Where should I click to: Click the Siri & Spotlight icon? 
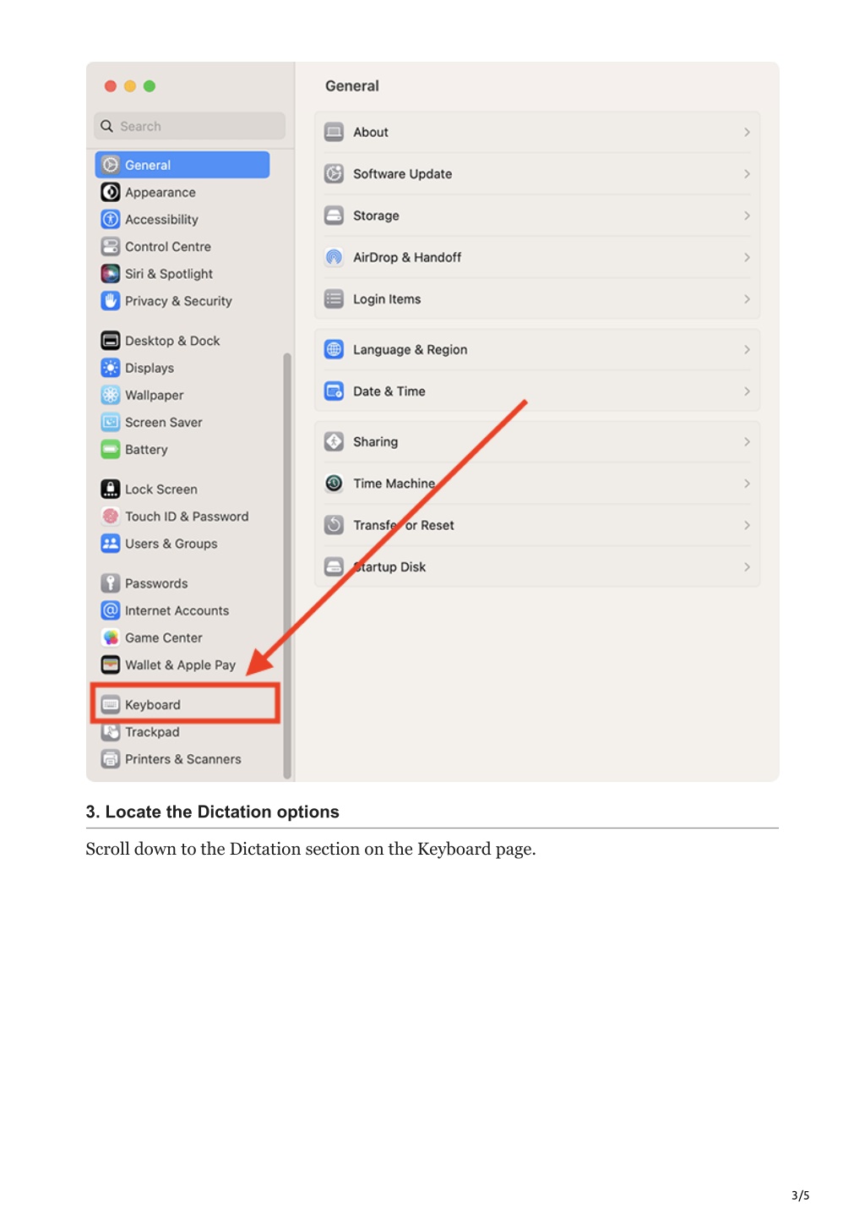tap(111, 273)
